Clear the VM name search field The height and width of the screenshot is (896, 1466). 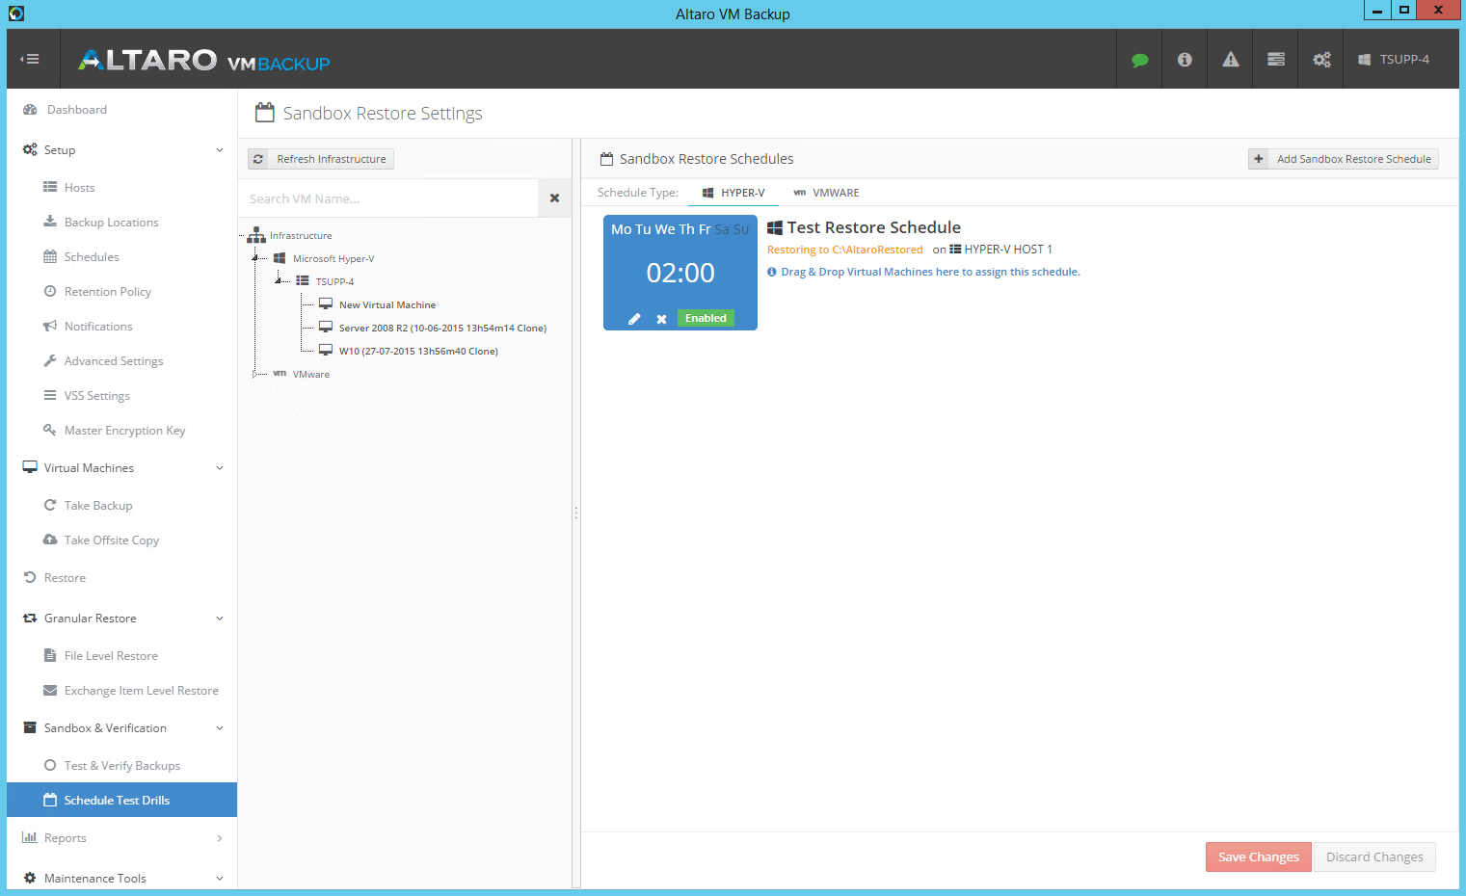[554, 198]
